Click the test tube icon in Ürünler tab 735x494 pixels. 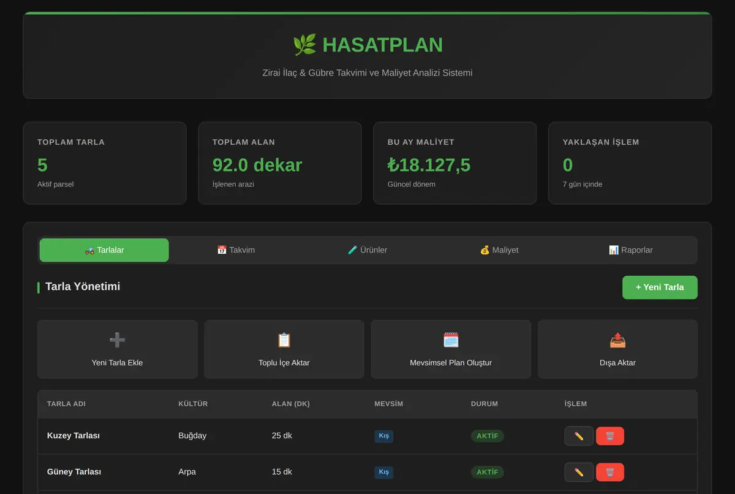click(352, 250)
